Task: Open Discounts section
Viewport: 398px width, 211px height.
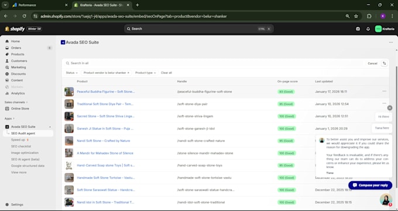Action: tap(18, 74)
